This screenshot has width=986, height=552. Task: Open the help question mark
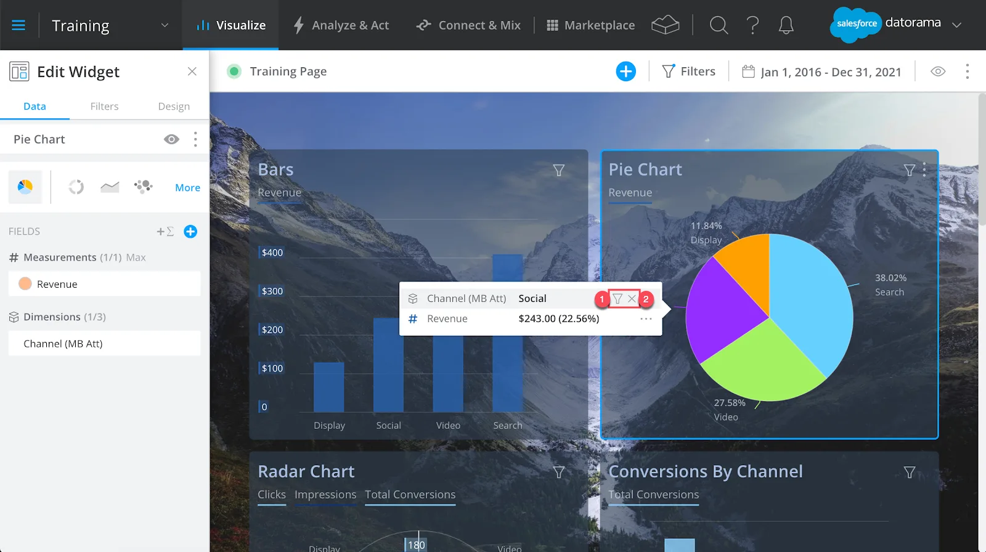pyautogui.click(x=752, y=25)
